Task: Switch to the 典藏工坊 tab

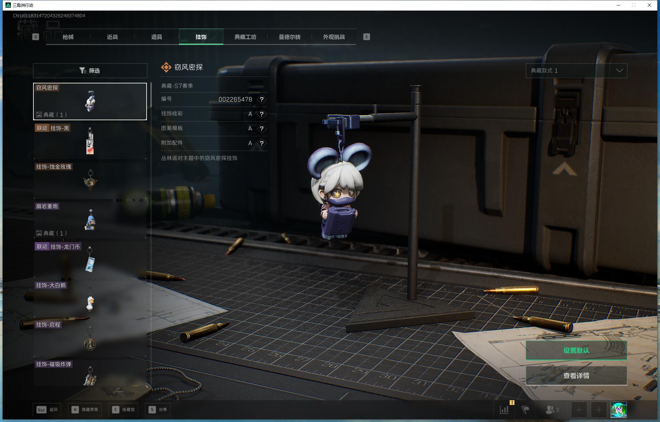Action: click(x=245, y=37)
